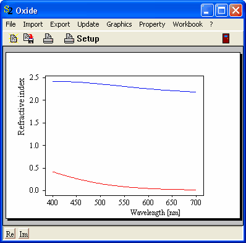246x243 pixels.
Task: Click the New document icon in toolbar
Action: tap(14, 38)
